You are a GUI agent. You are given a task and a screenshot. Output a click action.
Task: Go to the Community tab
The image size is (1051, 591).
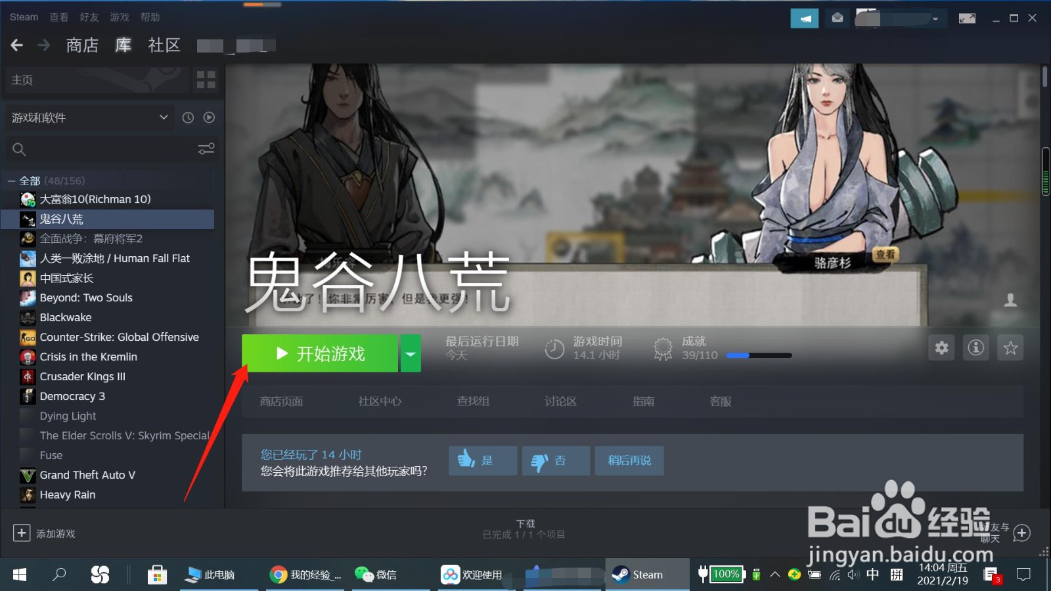pos(164,45)
